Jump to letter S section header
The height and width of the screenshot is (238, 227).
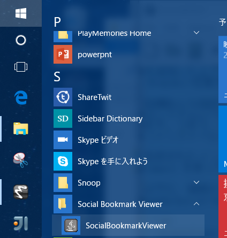click(x=57, y=76)
